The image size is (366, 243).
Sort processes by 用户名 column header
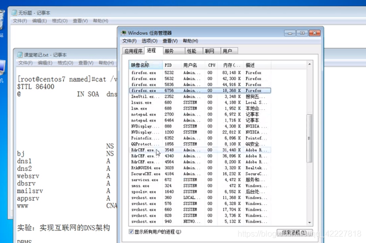click(193, 65)
